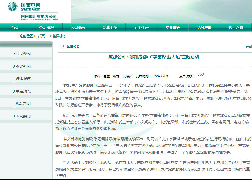Click the article title 成都公司：参加成都市“学雷锋 迎大运”主题活动
Viewport: 252px width, 180px height.
(x=154, y=57)
